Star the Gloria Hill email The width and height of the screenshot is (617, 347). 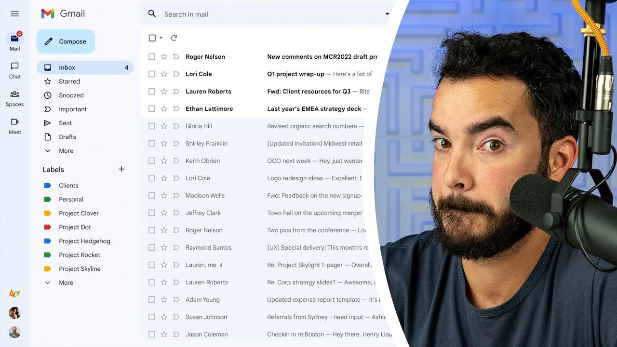point(164,126)
